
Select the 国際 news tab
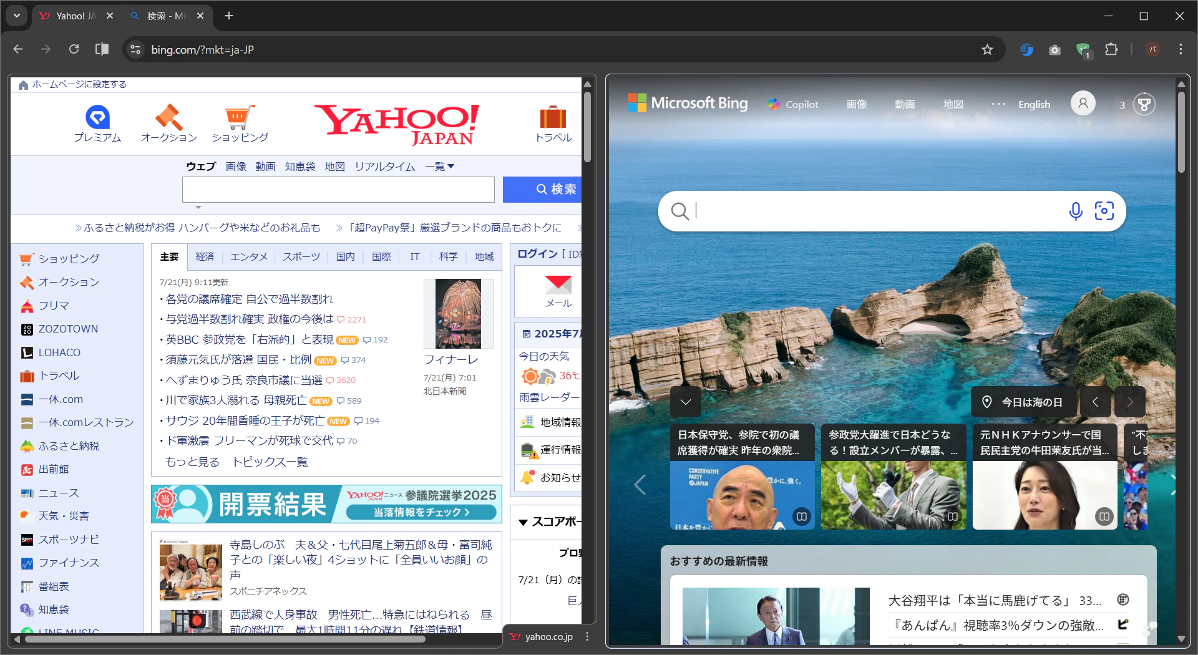click(381, 256)
